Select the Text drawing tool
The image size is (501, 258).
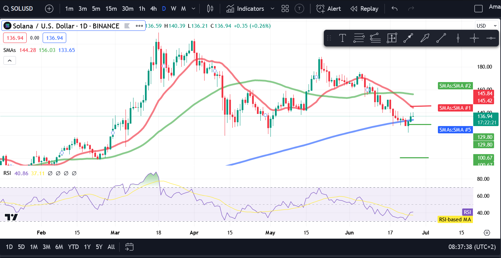(343, 38)
